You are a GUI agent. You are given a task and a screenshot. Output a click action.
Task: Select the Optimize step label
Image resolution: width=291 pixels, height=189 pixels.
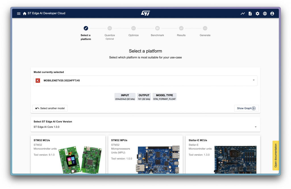tap(134, 35)
